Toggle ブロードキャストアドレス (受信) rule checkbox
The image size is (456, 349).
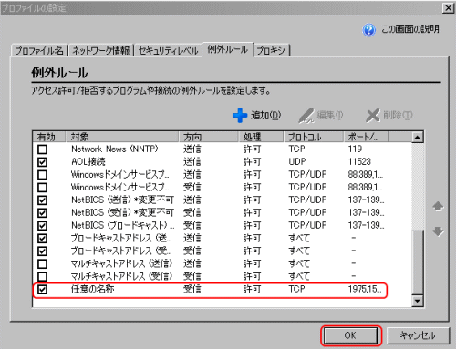43,251
